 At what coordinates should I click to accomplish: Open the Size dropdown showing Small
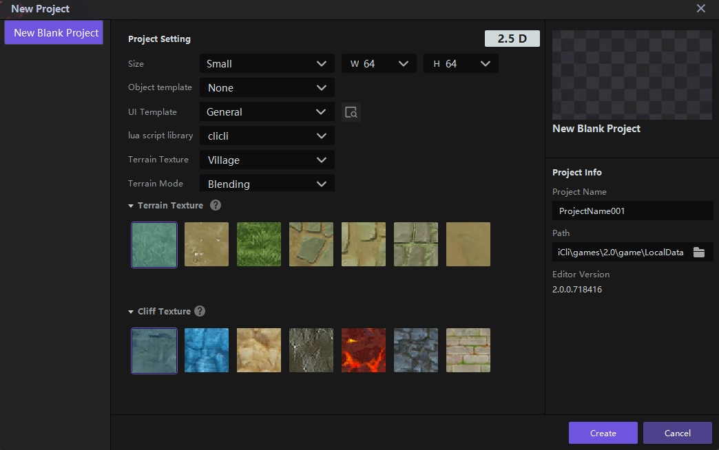(x=267, y=64)
